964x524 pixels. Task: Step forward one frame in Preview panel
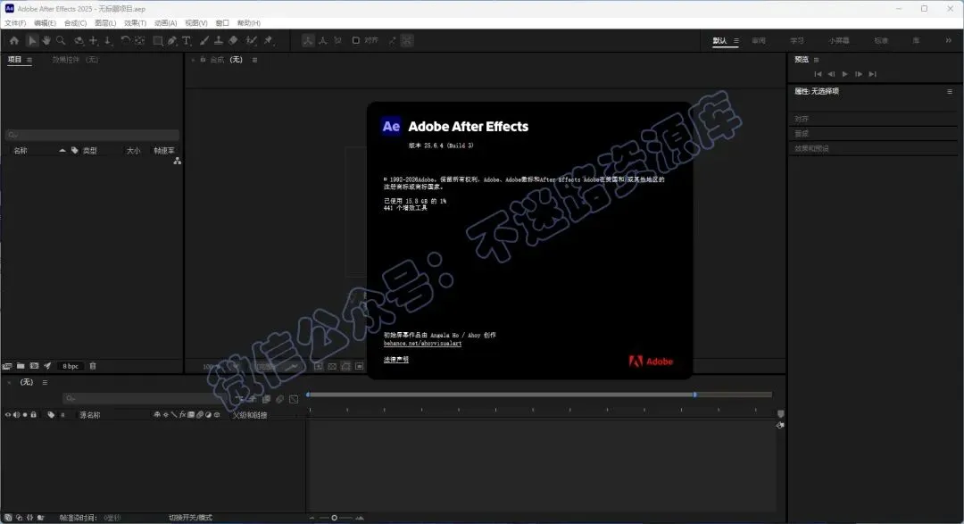(859, 74)
